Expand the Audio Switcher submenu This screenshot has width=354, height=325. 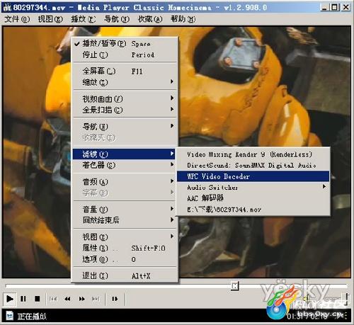[253, 187]
